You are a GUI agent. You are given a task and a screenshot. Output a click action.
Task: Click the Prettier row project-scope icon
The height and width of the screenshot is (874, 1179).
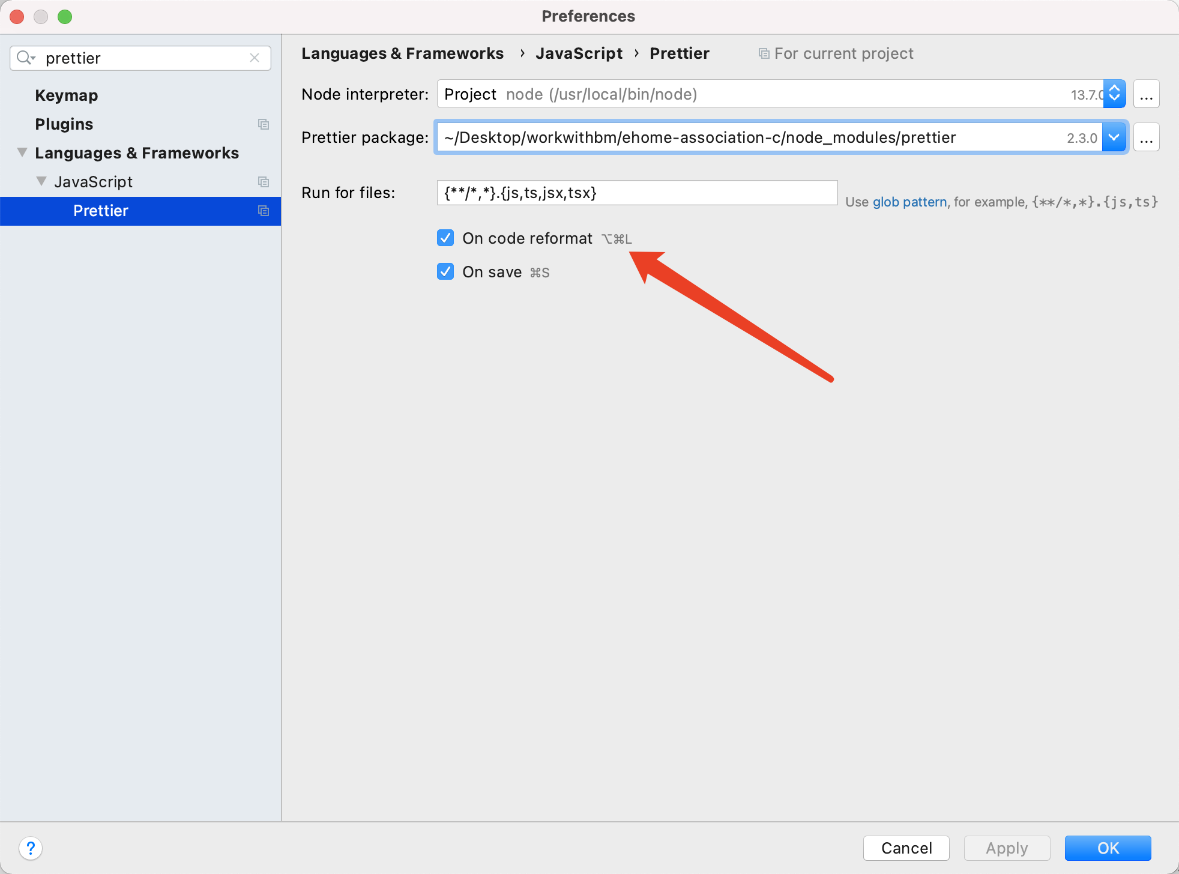tap(263, 211)
